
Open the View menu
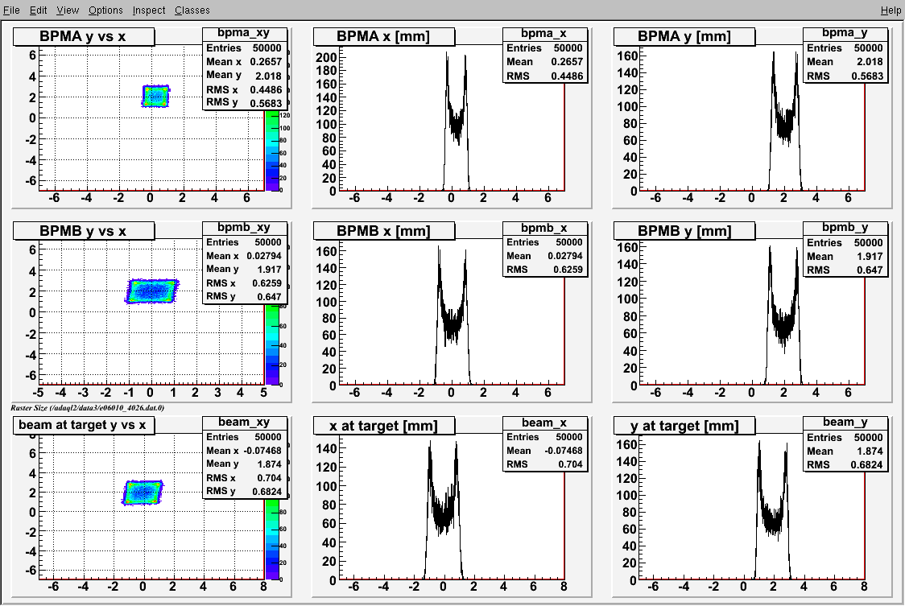[68, 10]
